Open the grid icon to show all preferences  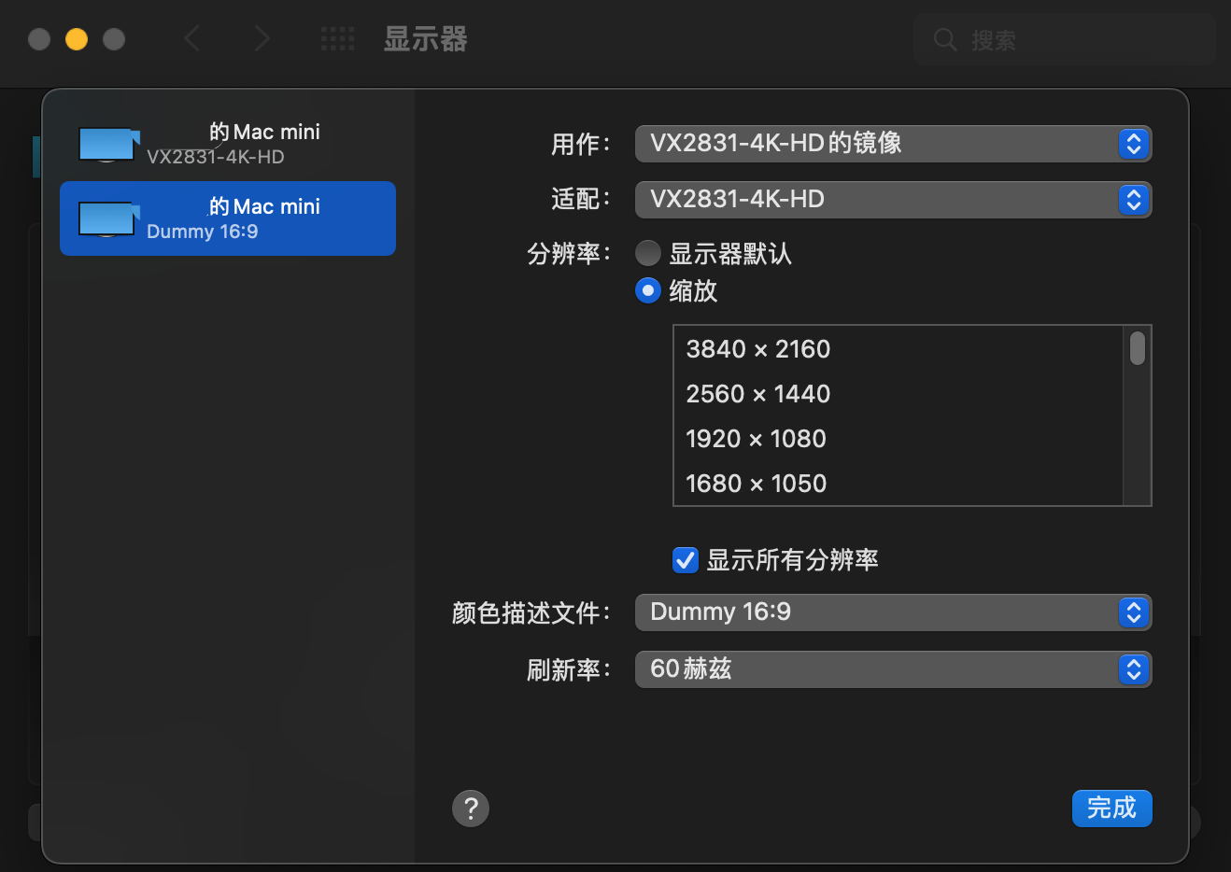(337, 39)
